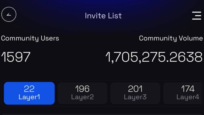The image size is (204, 115).
Task: Select the 1597 community users count
Action: coord(16,57)
